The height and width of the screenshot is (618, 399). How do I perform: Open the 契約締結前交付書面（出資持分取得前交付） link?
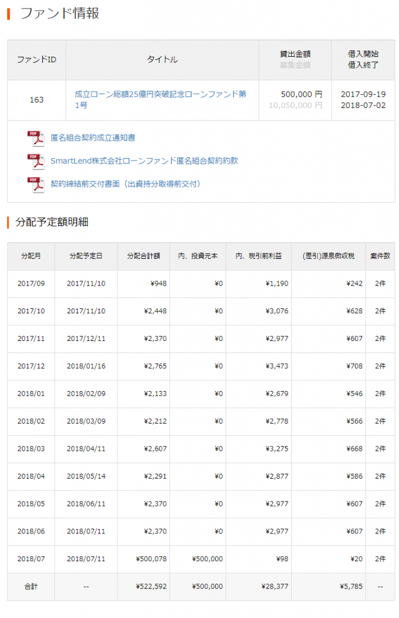[125, 184]
